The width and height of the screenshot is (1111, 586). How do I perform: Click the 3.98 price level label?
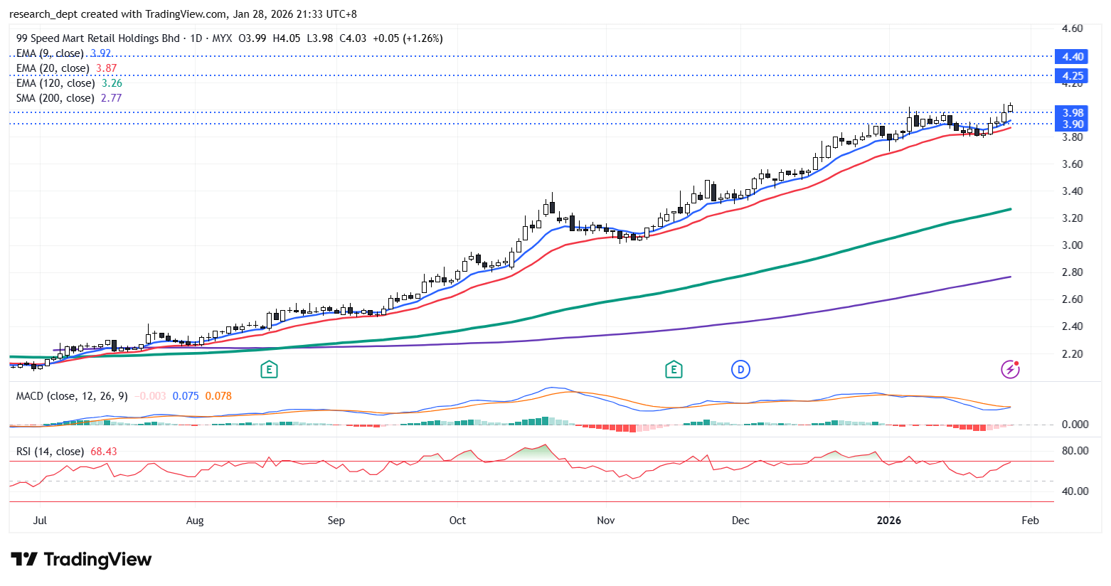click(1073, 113)
